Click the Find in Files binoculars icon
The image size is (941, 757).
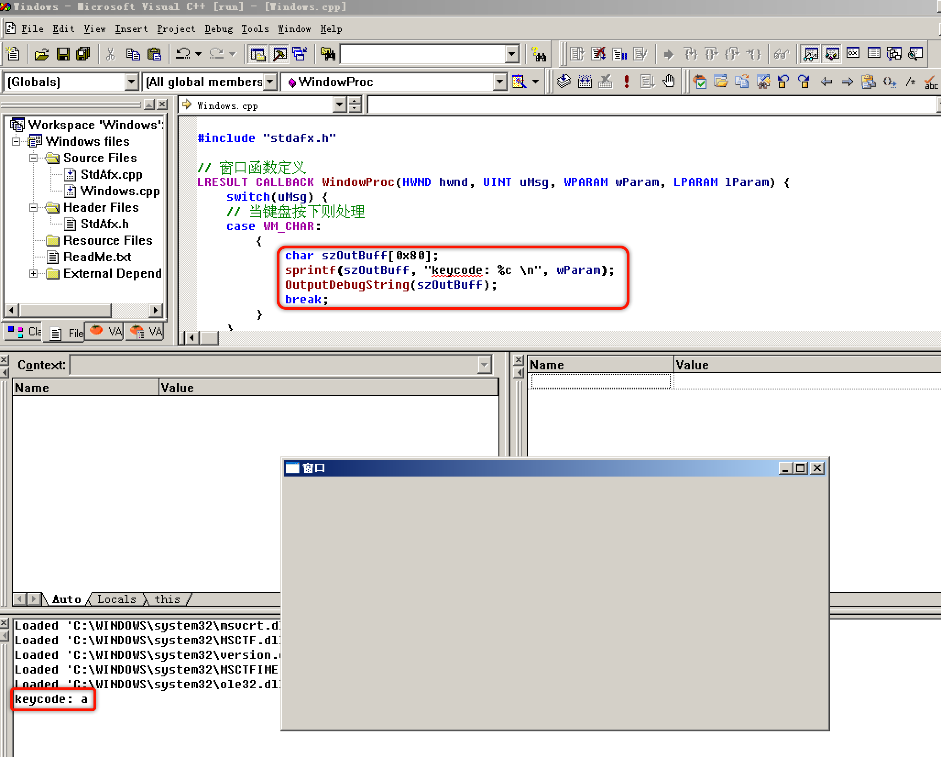[328, 55]
